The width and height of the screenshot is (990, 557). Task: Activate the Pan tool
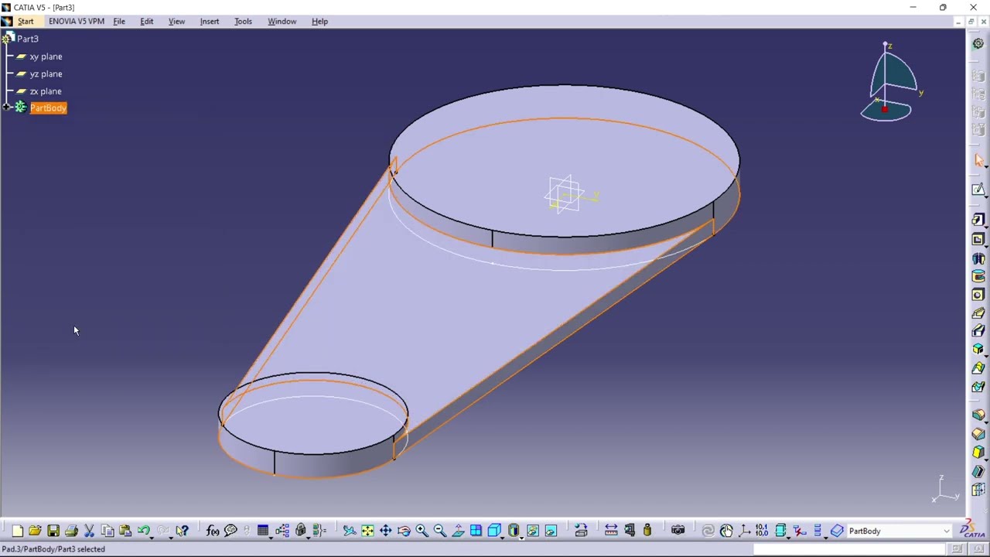pyautogui.click(x=385, y=531)
